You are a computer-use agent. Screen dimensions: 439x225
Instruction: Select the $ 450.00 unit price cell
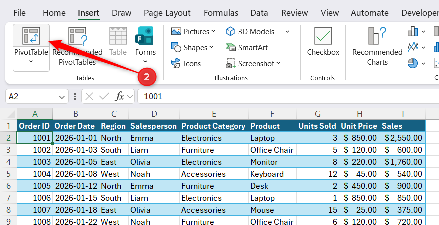pyautogui.click(x=360, y=186)
